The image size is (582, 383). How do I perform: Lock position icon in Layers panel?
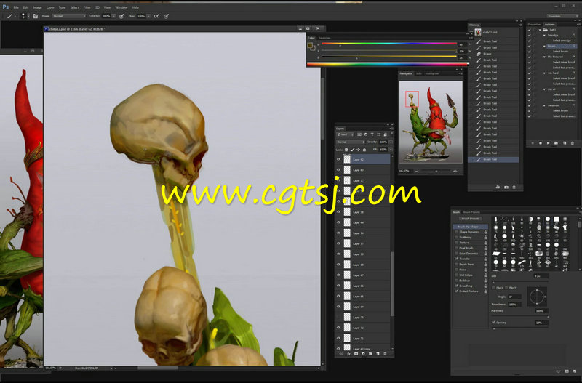click(358, 150)
